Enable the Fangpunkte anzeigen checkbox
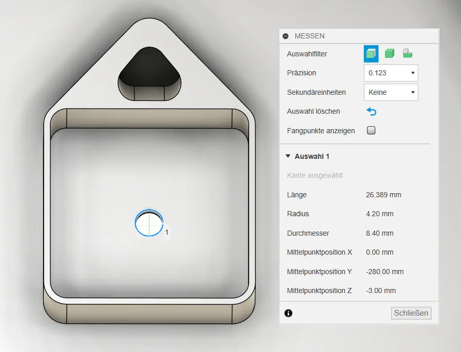This screenshot has width=461, height=352. click(x=371, y=131)
